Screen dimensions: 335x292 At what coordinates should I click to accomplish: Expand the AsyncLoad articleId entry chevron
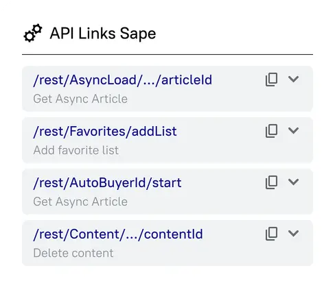click(293, 79)
